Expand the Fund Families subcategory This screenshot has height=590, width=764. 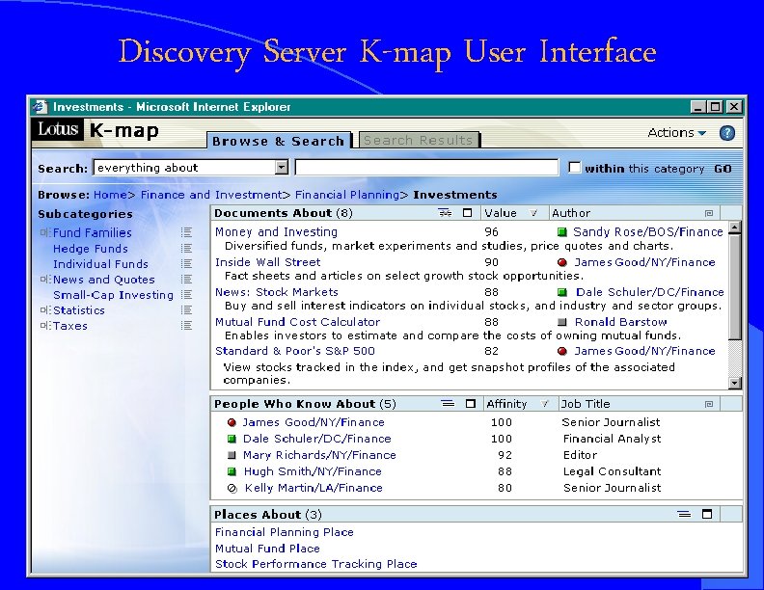coord(45,232)
